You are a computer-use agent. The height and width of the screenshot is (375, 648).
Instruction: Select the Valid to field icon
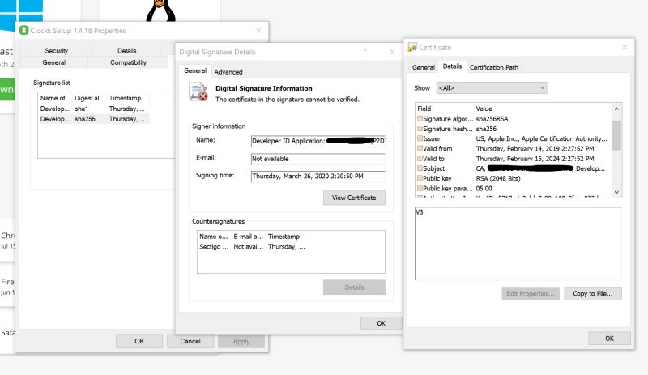[x=420, y=159]
